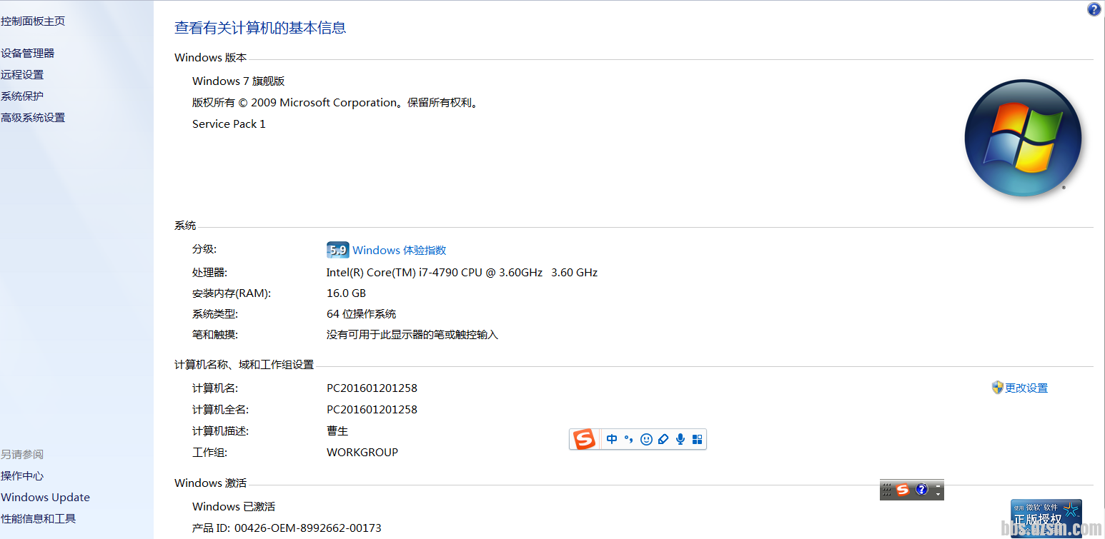
Task: Click the blue help icon at top right
Action: tap(1094, 9)
